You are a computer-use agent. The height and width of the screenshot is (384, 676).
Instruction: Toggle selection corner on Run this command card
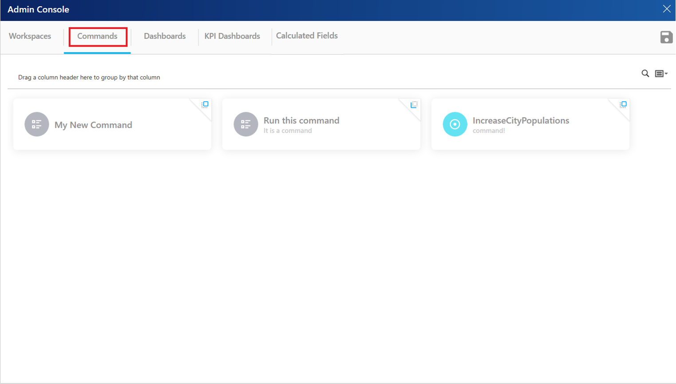(414, 105)
